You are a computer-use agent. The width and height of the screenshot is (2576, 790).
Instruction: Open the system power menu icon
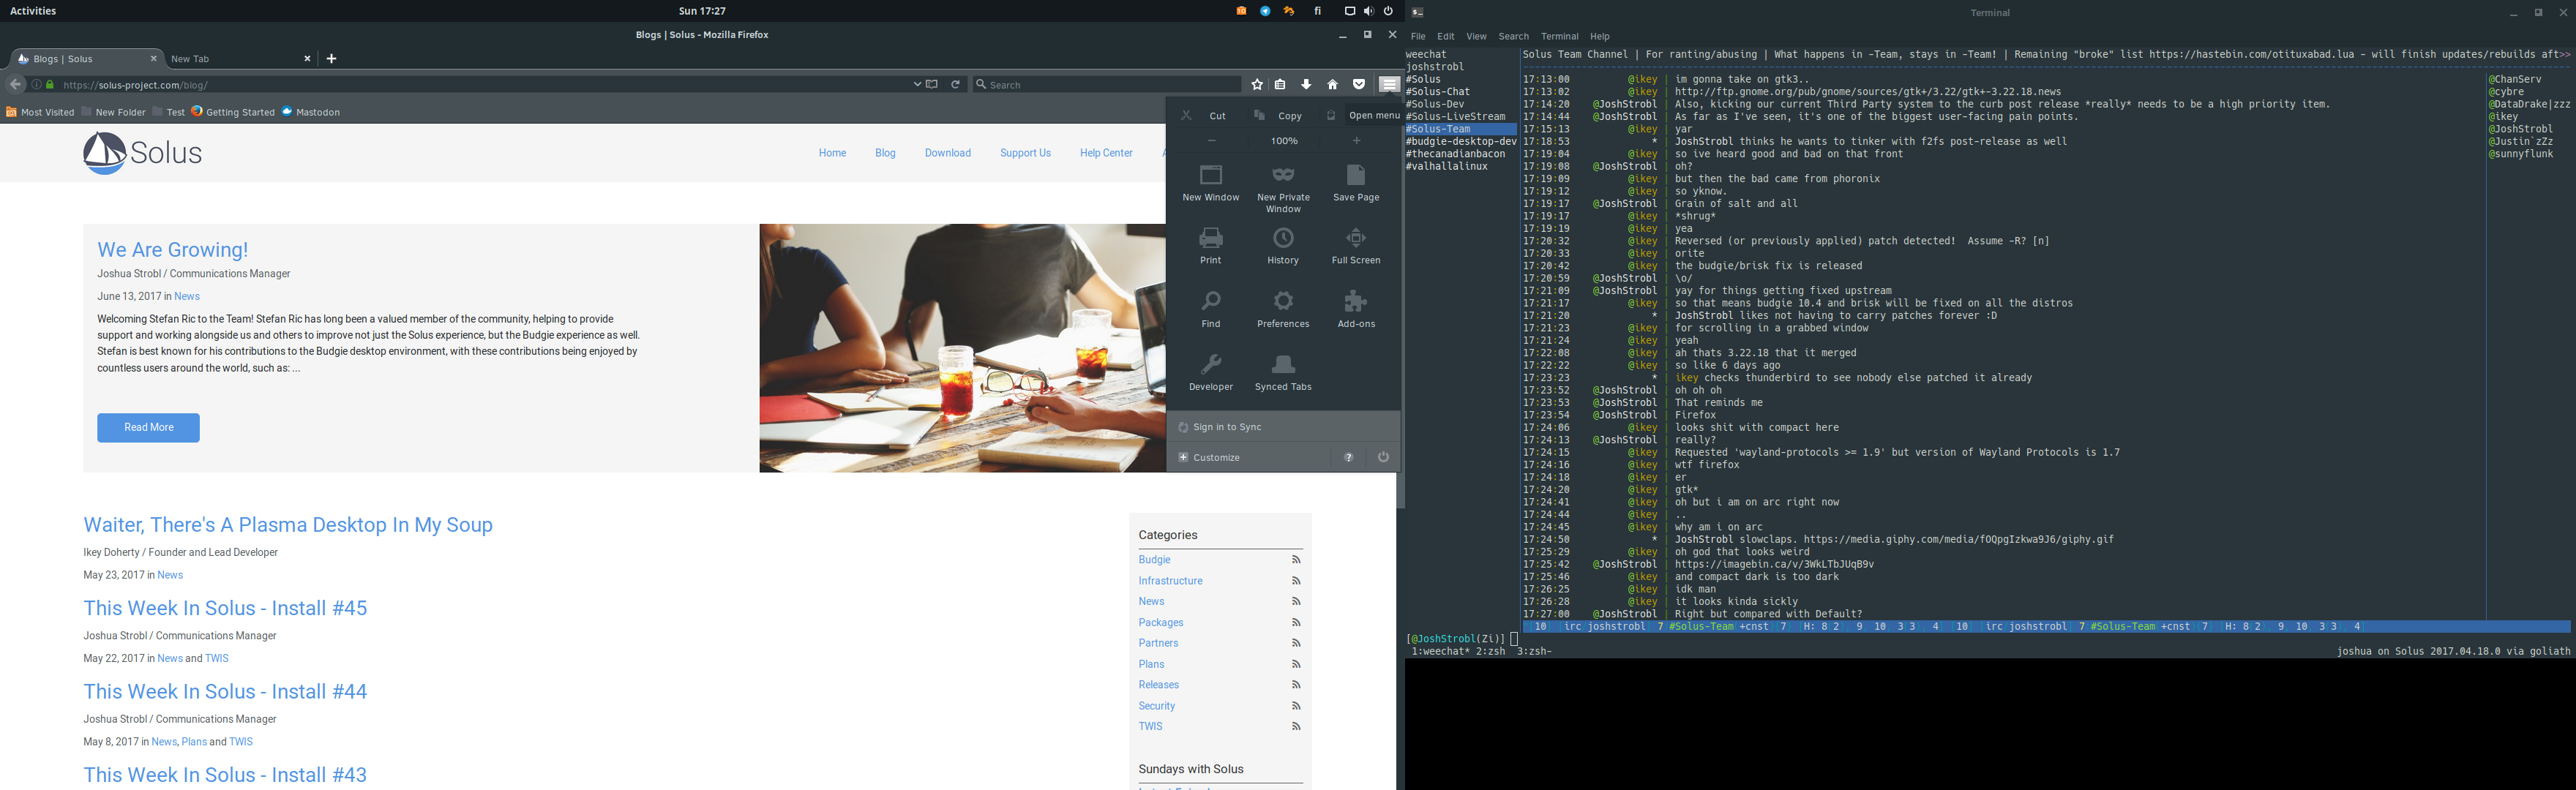coord(1388,11)
